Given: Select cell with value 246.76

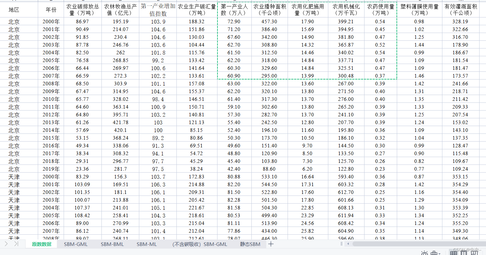Looking at the screenshot, I should pos(121,45).
